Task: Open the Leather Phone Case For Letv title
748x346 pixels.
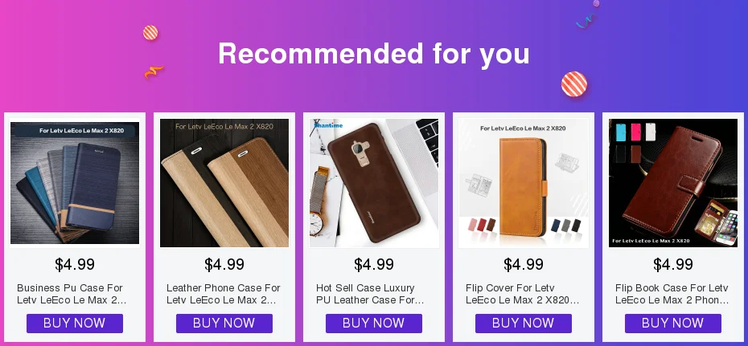Action: click(224, 294)
